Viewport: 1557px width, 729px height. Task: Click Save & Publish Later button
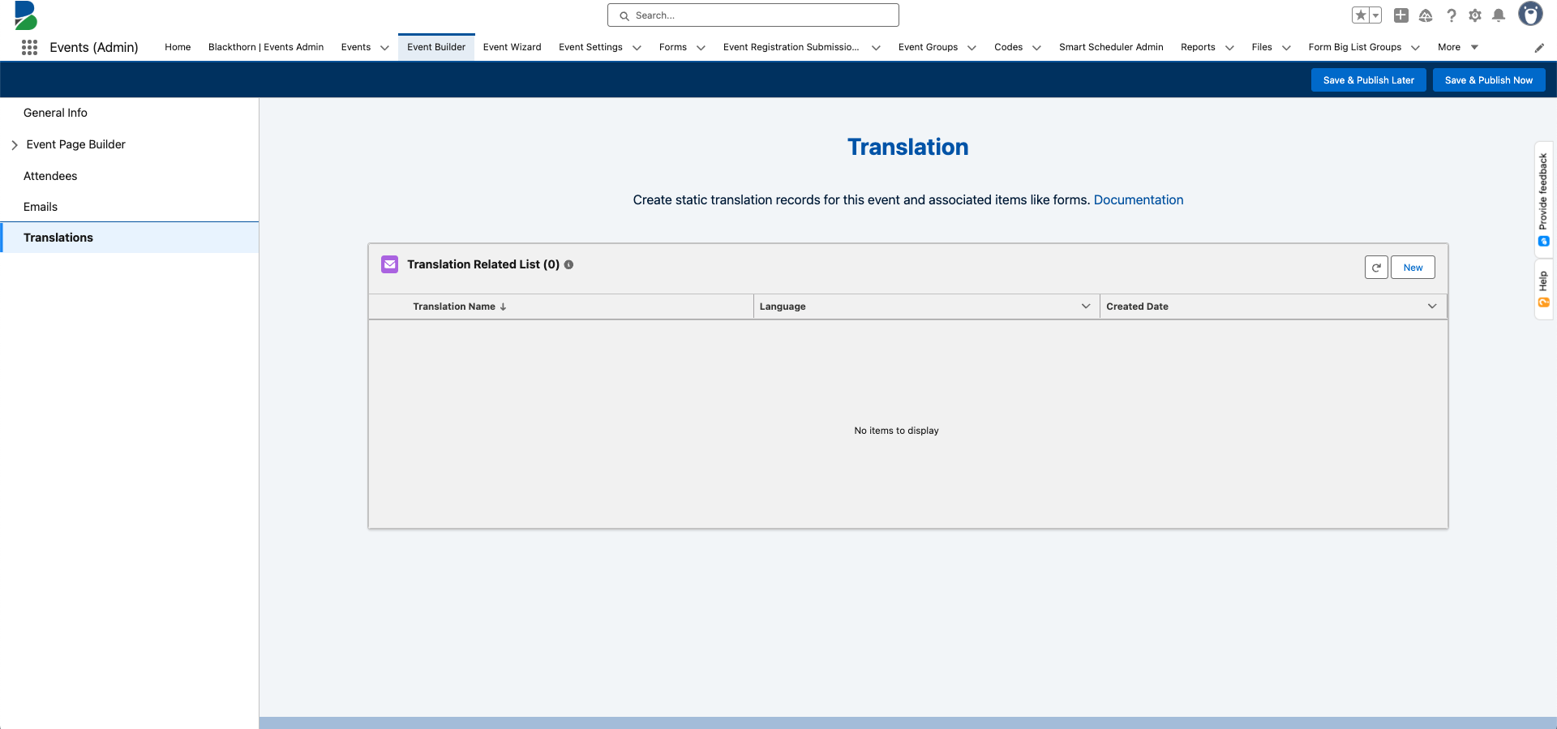pos(1368,80)
